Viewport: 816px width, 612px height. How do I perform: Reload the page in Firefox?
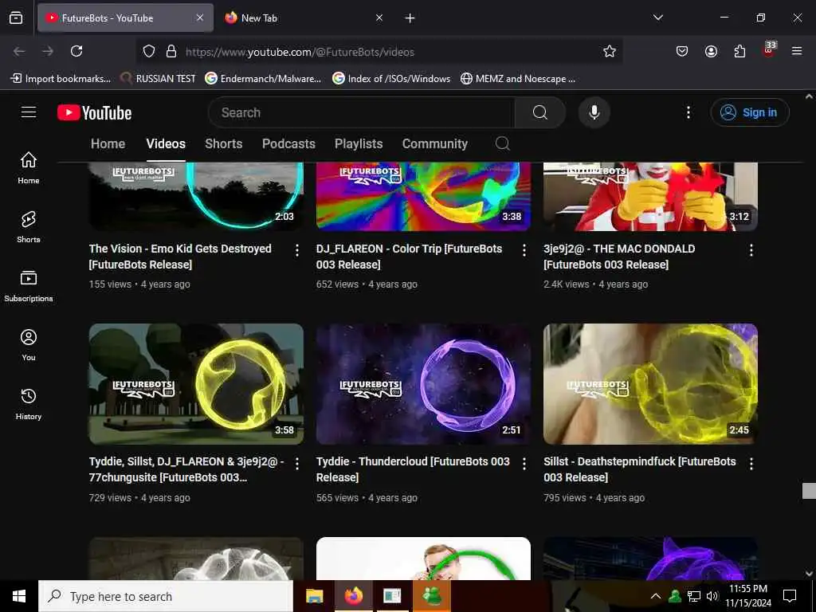tap(76, 51)
